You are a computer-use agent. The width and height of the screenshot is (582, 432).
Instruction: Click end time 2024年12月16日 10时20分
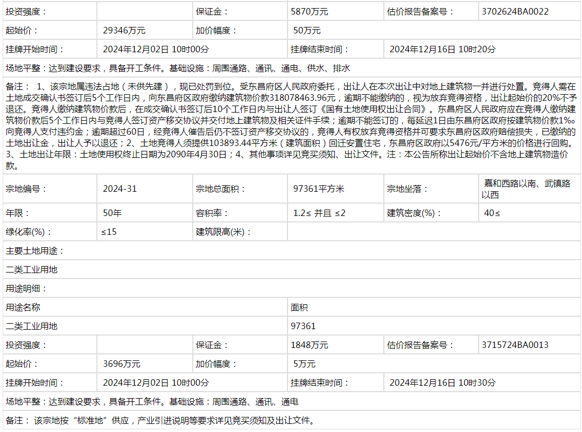[x=442, y=50]
